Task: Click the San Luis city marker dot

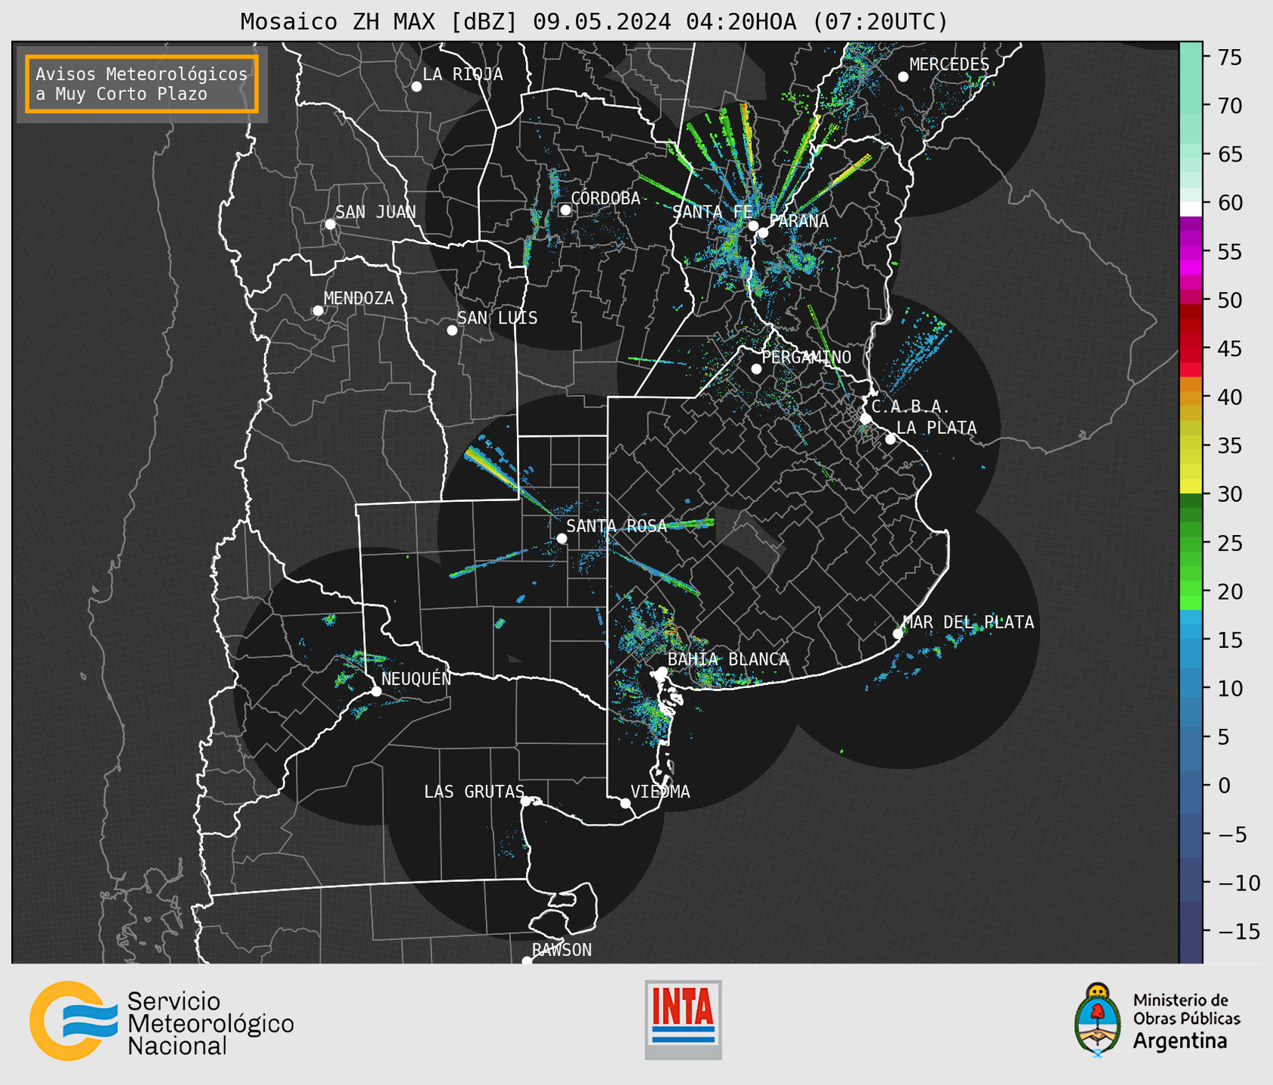Action: pyautogui.click(x=452, y=330)
